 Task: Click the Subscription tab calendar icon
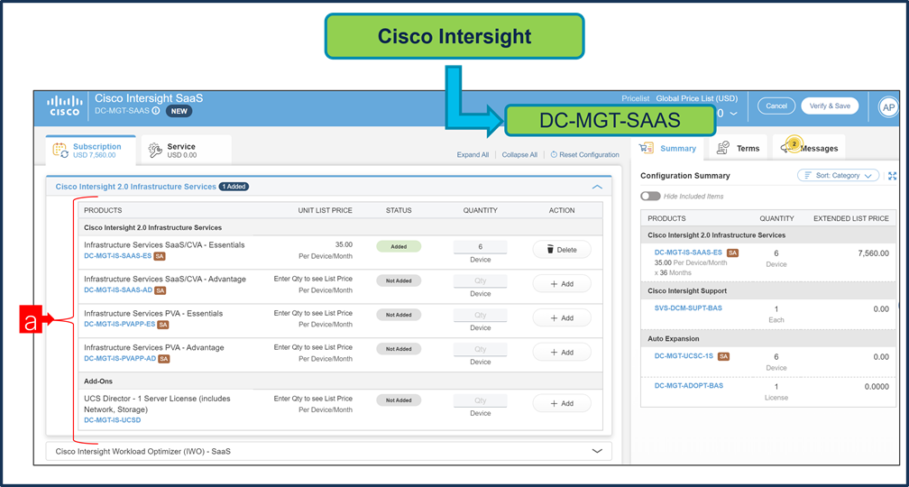[60, 150]
